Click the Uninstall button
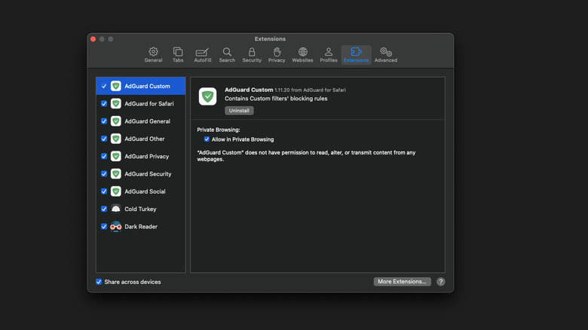588x330 pixels. tap(239, 111)
